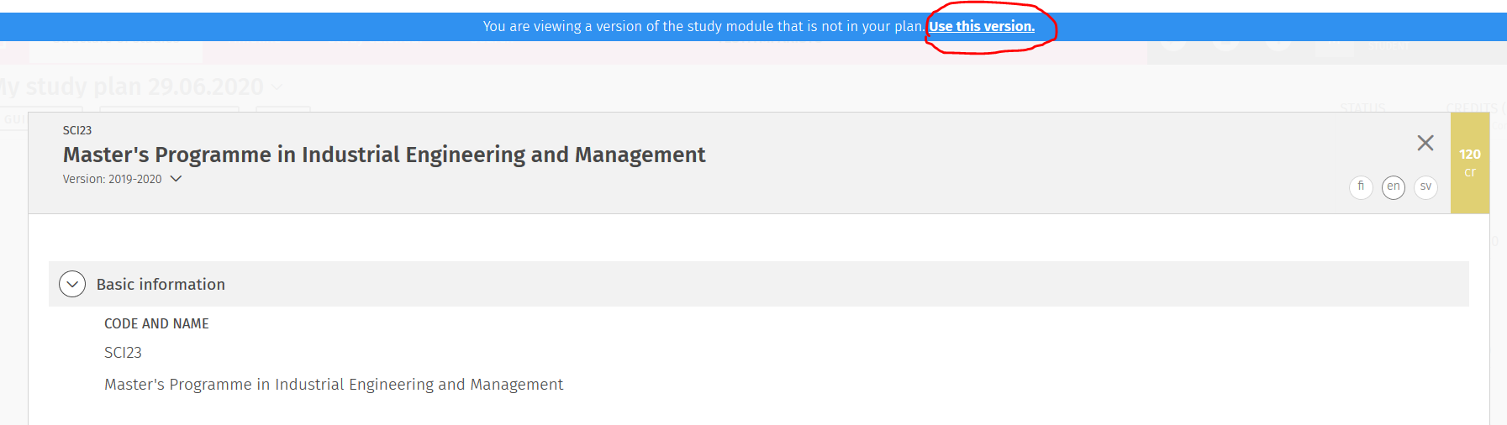Close the study module details panel

click(x=1425, y=143)
